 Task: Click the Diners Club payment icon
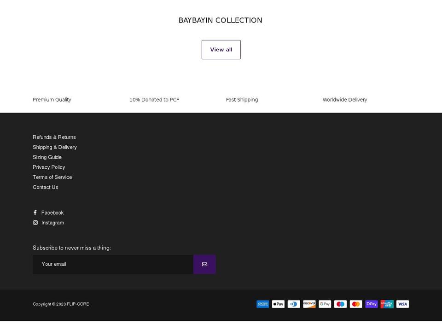pos(294,304)
